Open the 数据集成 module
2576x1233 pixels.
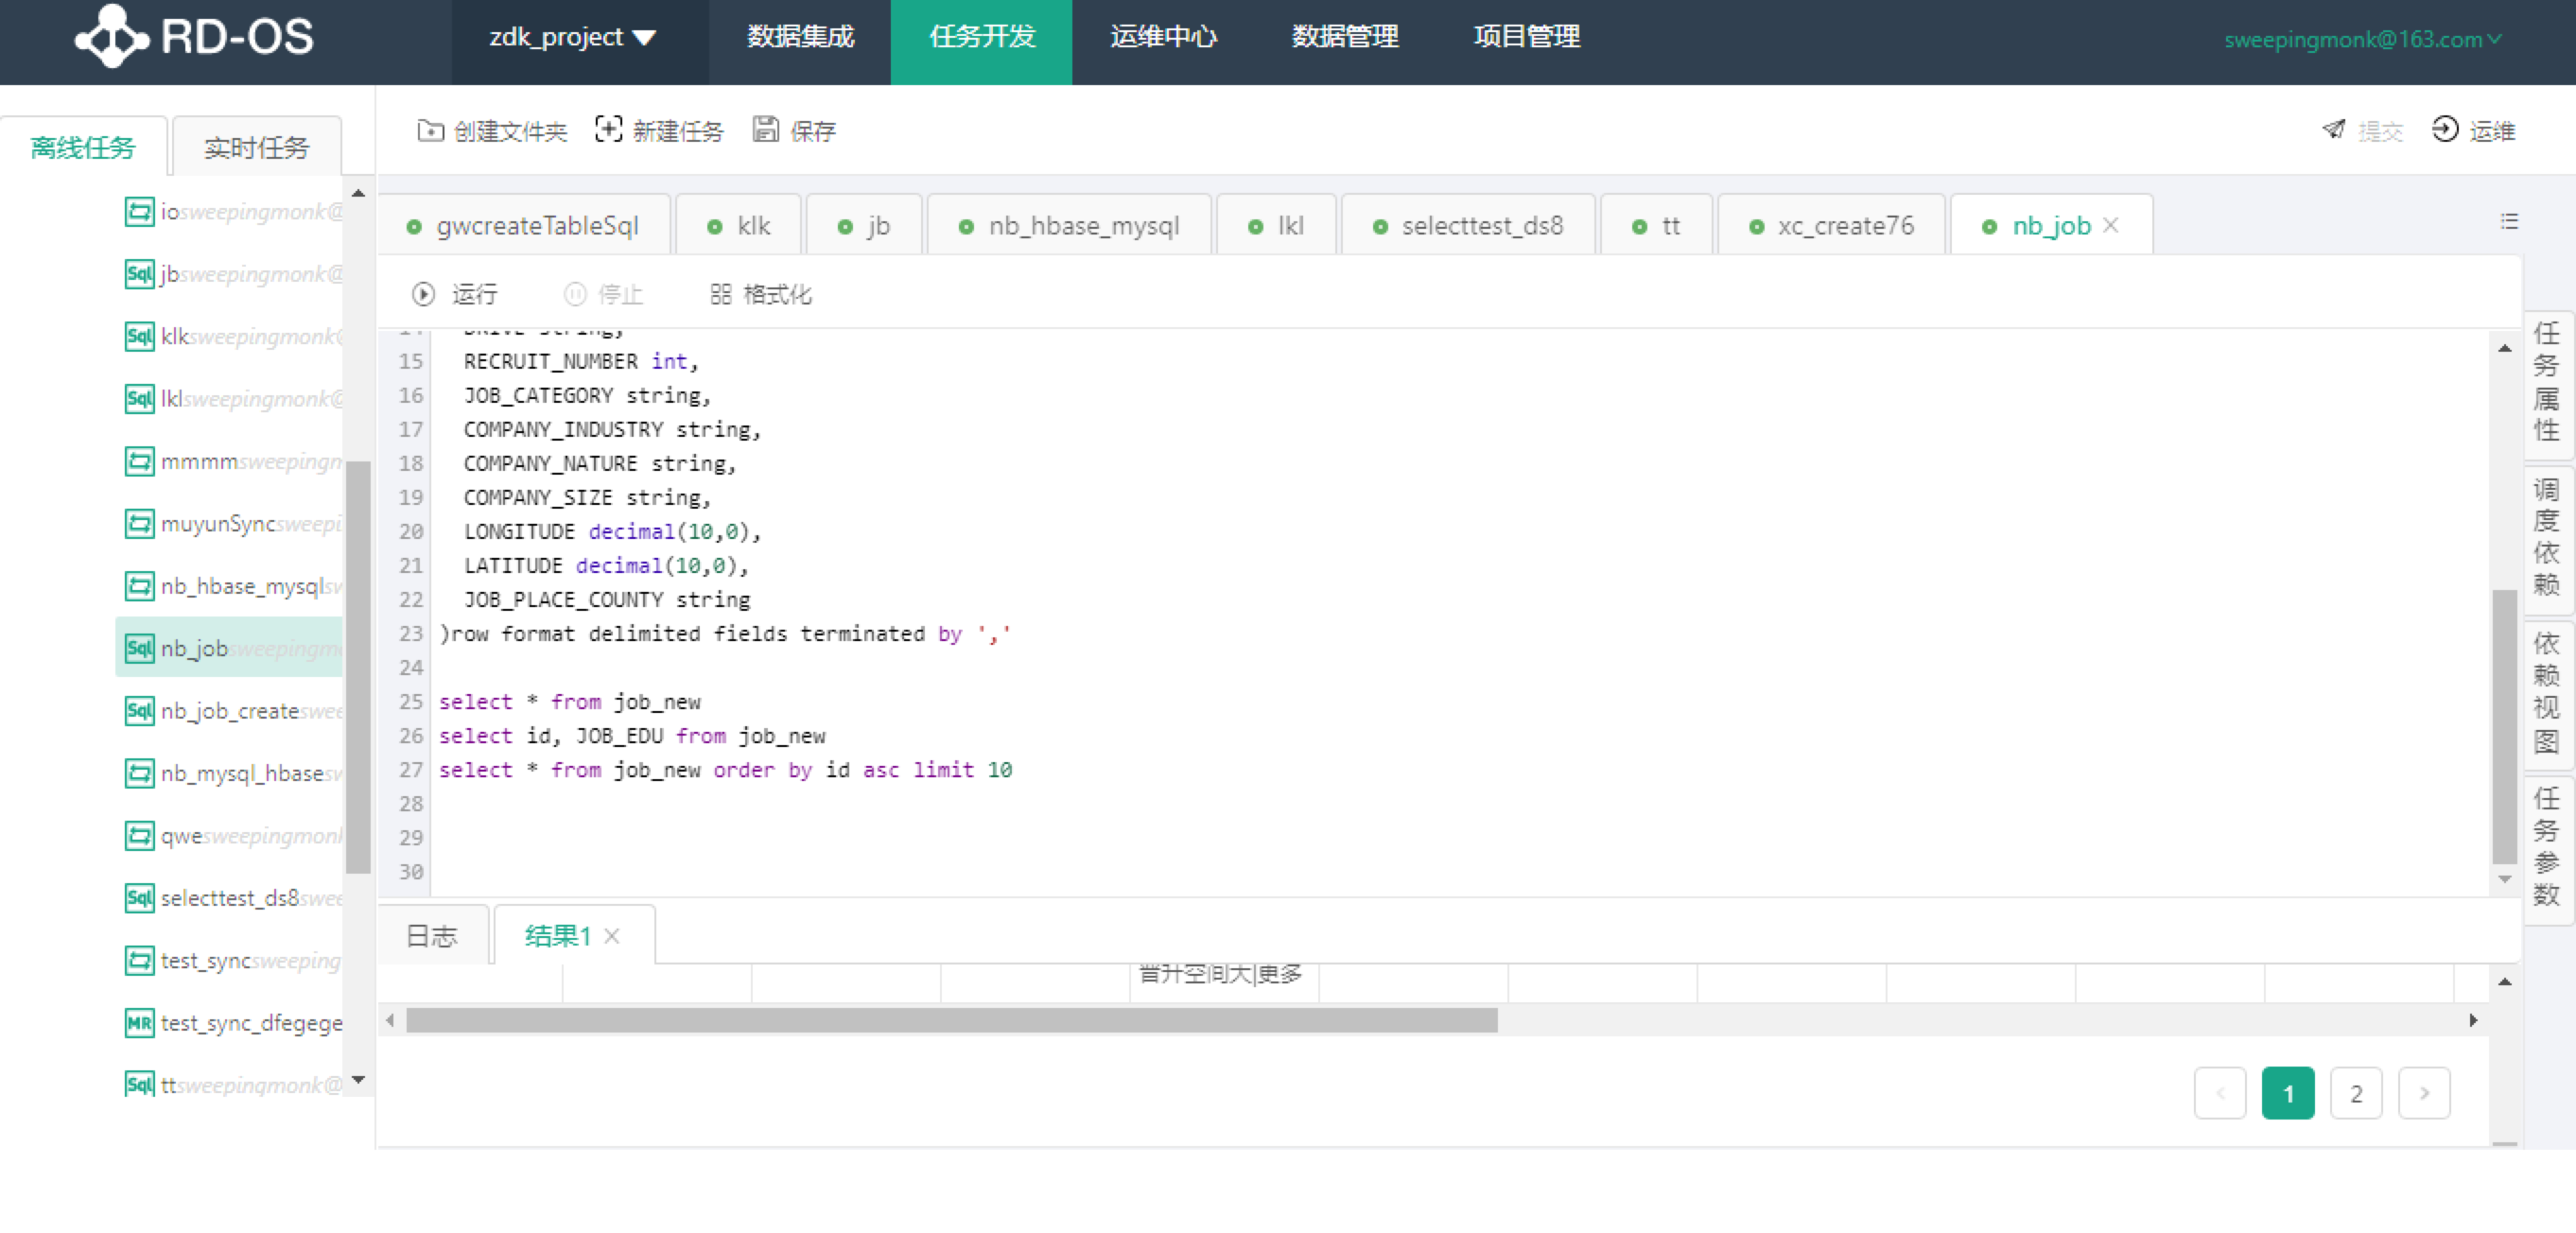click(x=799, y=37)
